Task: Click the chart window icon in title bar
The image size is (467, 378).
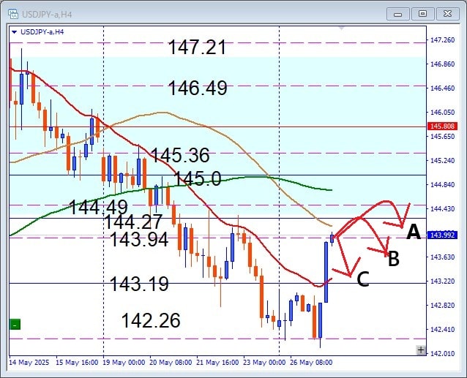Action: [12, 14]
